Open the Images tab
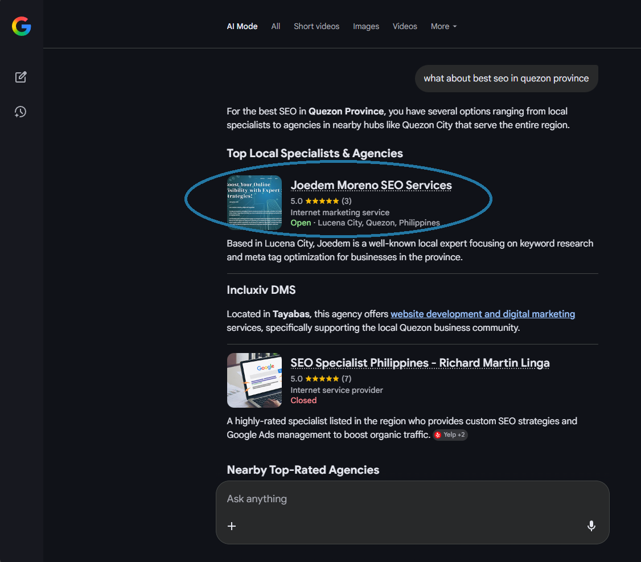Viewport: 641px width, 562px height. tap(366, 26)
